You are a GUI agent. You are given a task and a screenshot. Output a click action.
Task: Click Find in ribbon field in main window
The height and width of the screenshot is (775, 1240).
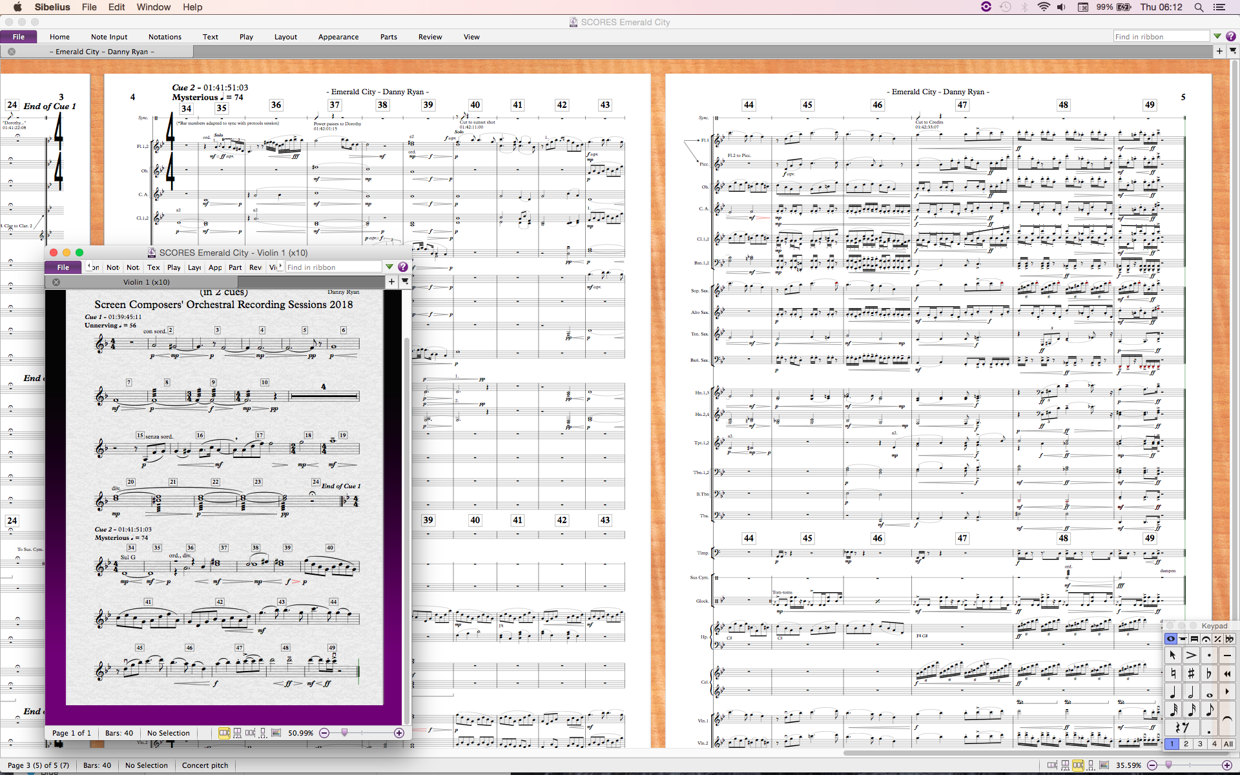(1161, 36)
